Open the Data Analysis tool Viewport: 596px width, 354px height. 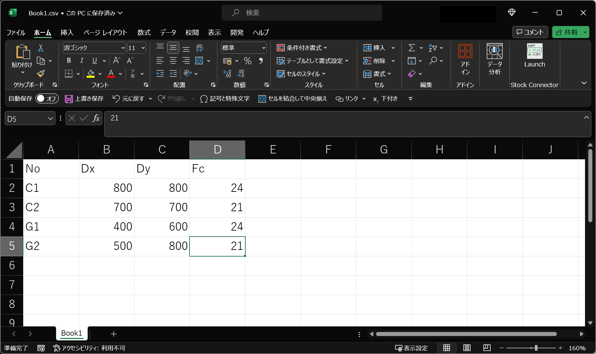click(494, 59)
